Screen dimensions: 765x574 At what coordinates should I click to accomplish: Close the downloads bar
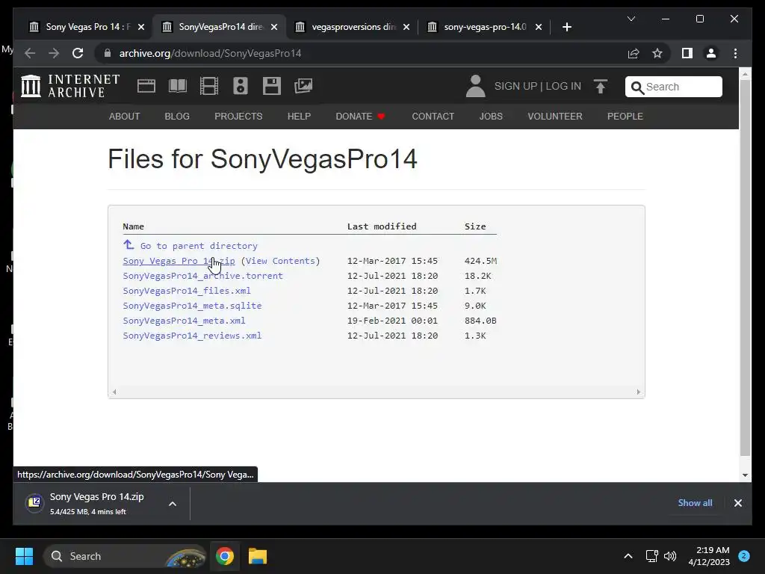pyautogui.click(x=737, y=503)
